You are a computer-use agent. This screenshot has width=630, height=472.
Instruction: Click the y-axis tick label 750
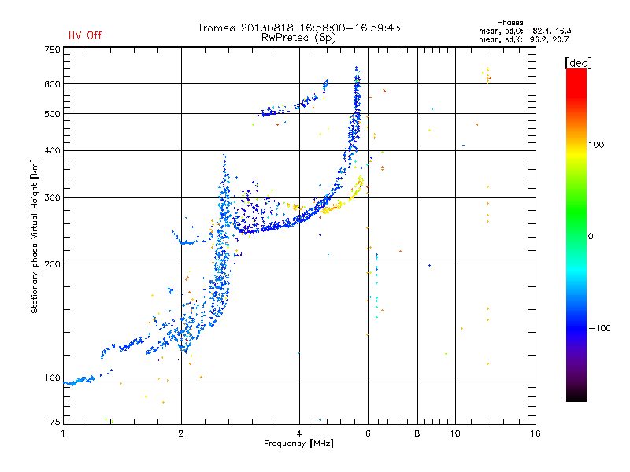point(52,50)
